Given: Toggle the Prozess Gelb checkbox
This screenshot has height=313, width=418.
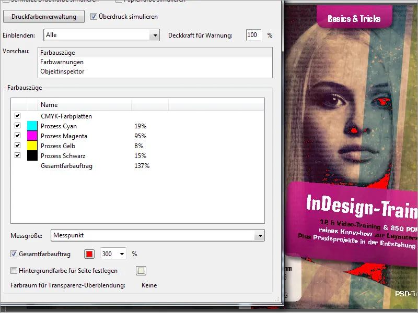Looking at the screenshot, I should click(x=18, y=145).
